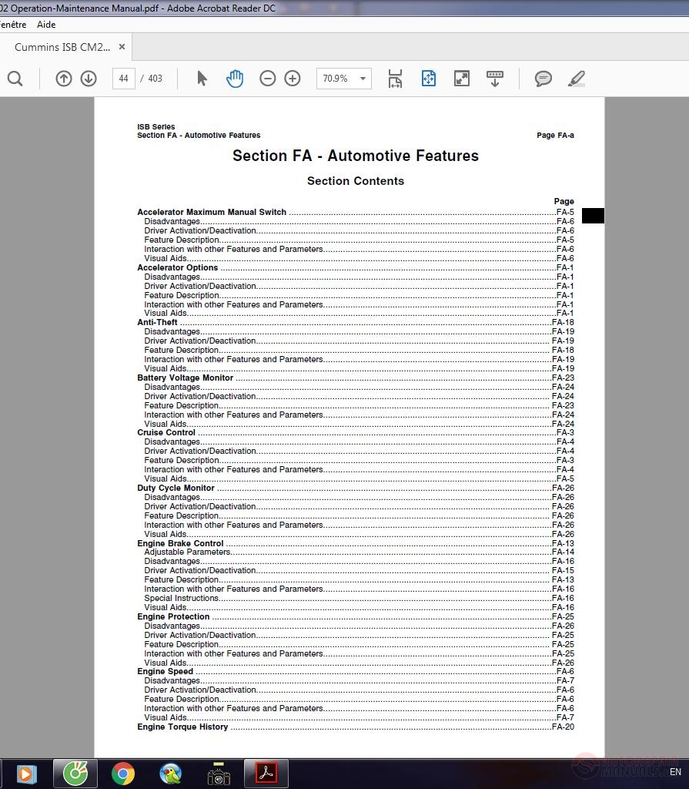Open media player icon in taskbar
Image resolution: width=689 pixels, height=789 pixels.
[26, 774]
